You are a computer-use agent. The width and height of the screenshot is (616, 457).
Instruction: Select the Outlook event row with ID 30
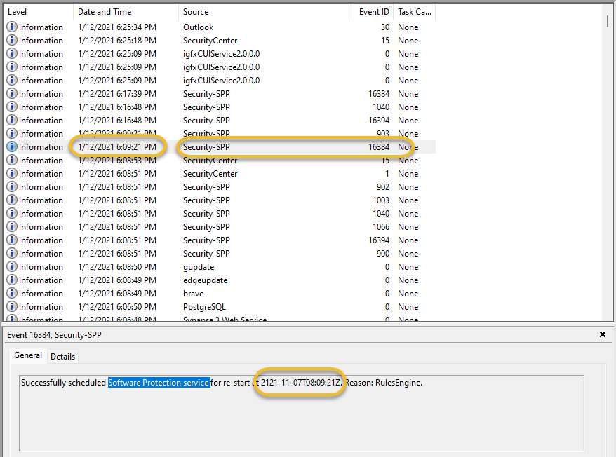click(x=210, y=27)
